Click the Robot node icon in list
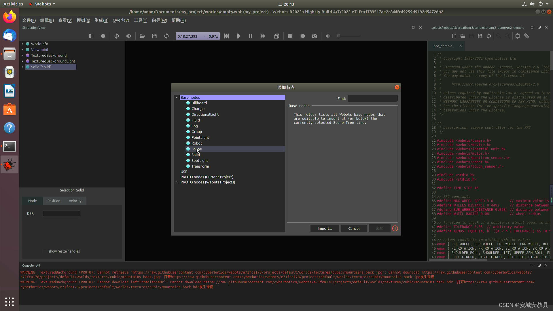Viewport: 553px width, 311px height. coord(188,143)
